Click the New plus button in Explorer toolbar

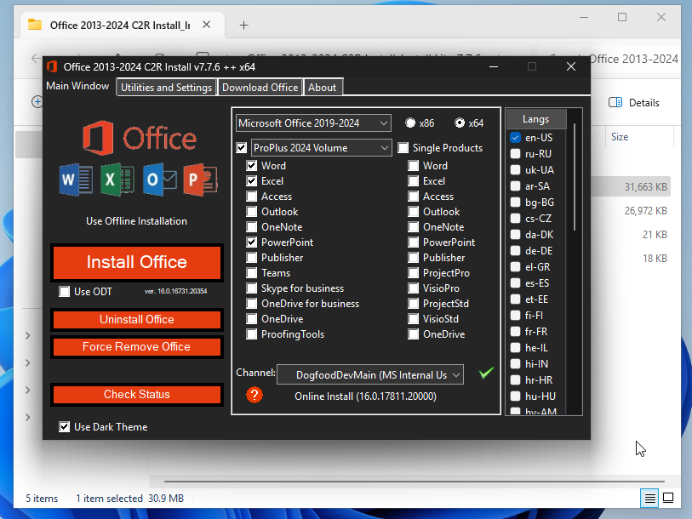[x=37, y=102]
